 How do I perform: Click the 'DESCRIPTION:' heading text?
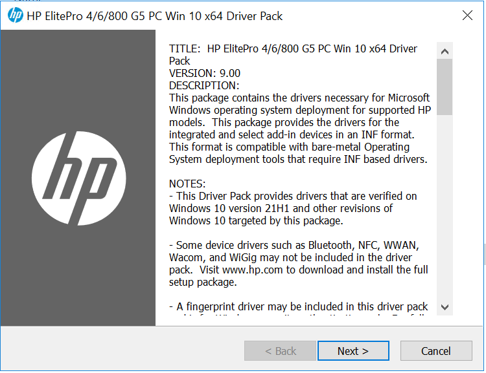pos(204,85)
